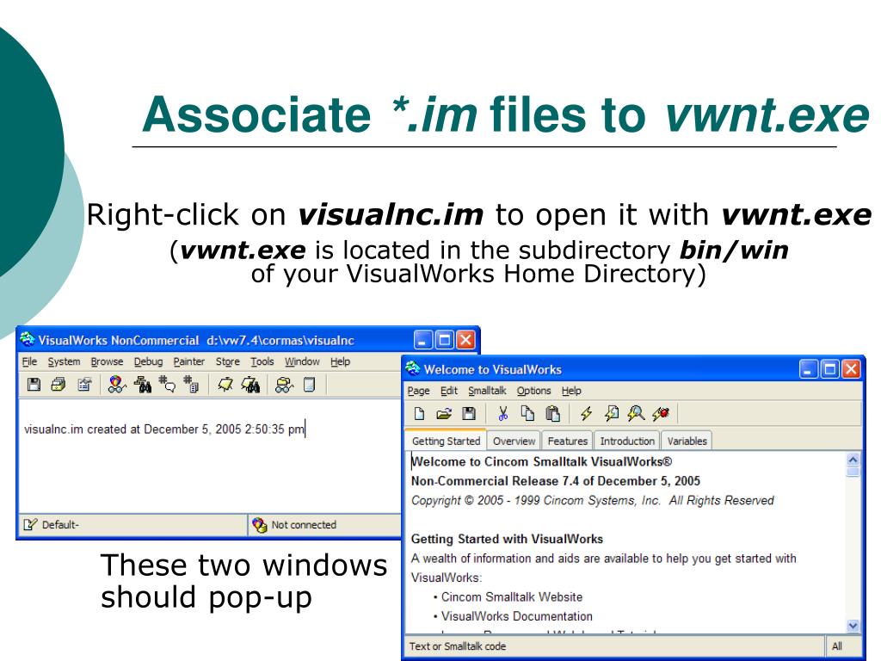Click the paste clipboard icon in Welcome window
881x661 pixels.
tap(552, 414)
